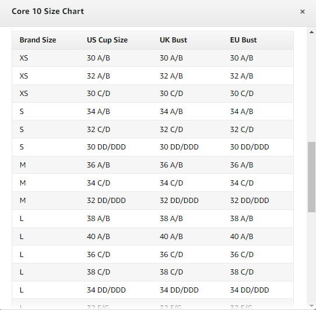
Task: Select US Cup Size 32 DD/DDD cell
Action: coord(106,201)
